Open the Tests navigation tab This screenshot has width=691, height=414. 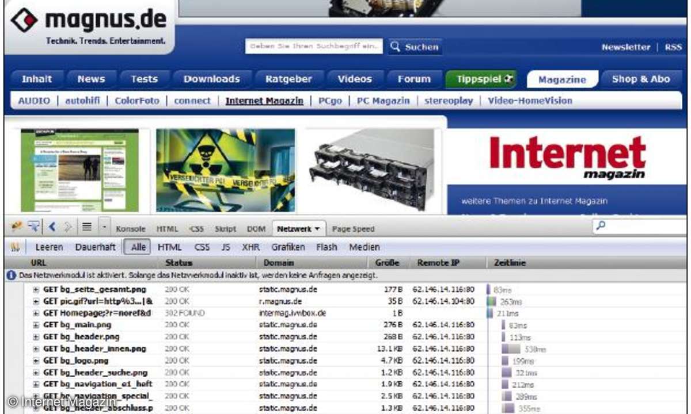click(144, 79)
